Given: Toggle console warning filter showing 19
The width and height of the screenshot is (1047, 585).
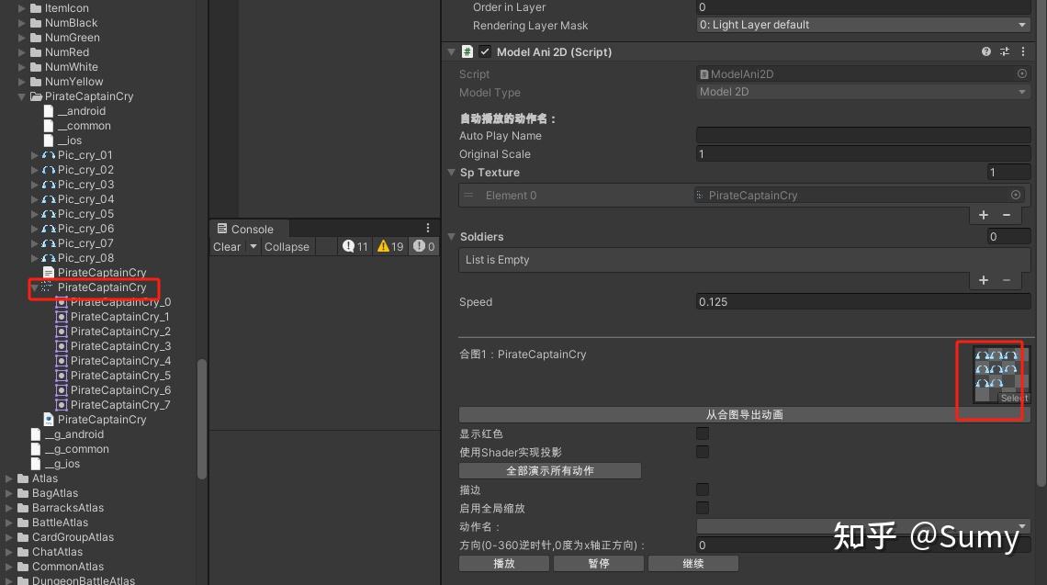Looking at the screenshot, I should tap(390, 246).
